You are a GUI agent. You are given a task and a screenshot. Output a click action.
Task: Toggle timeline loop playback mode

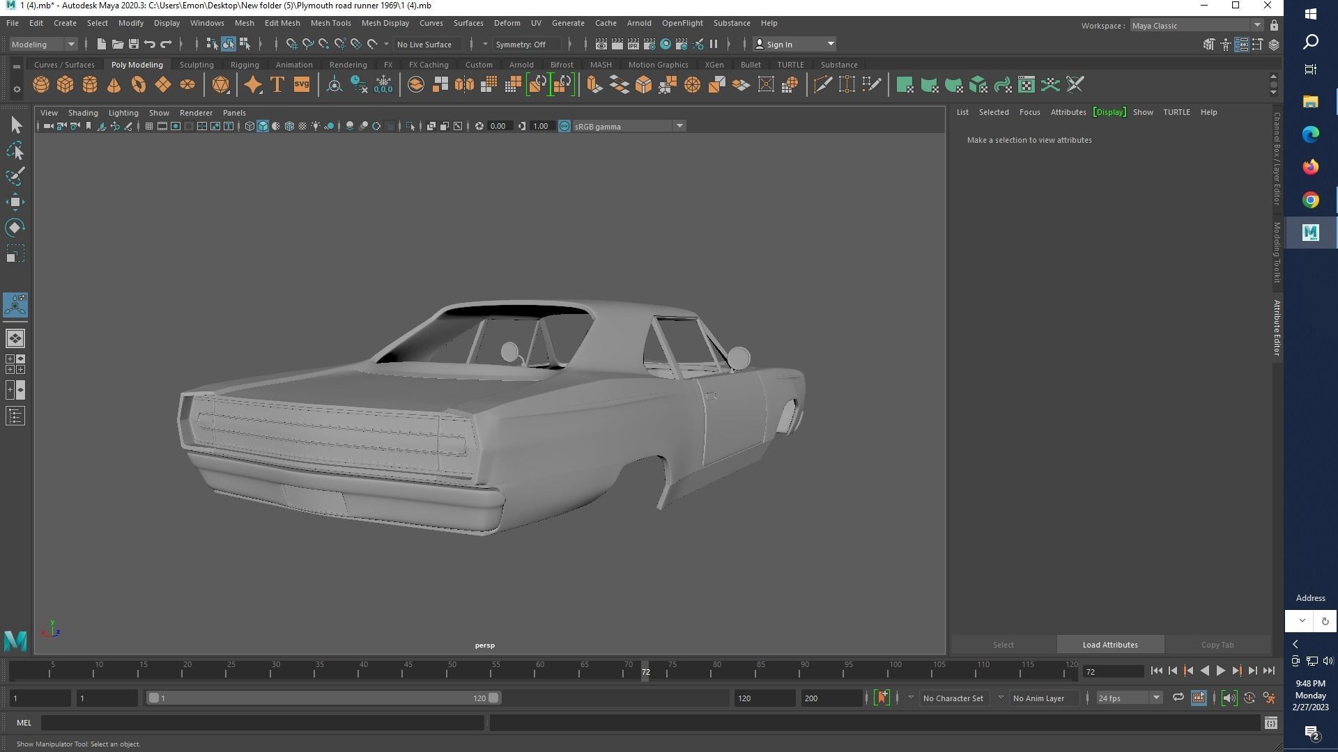pos(1178,698)
